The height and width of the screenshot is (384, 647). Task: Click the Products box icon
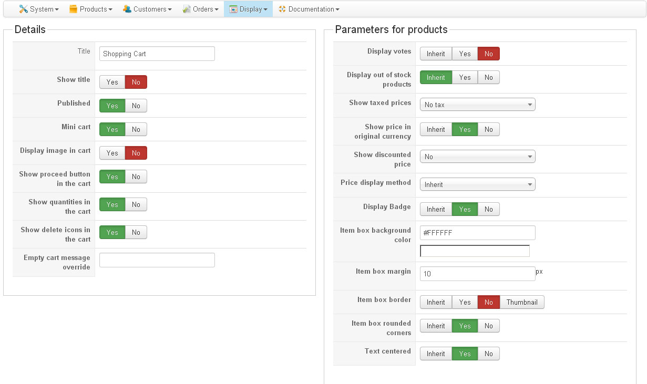[x=73, y=9]
